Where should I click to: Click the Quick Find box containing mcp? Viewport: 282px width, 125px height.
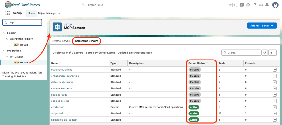click(x=22, y=22)
